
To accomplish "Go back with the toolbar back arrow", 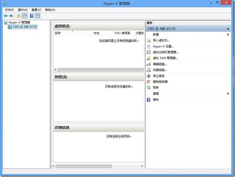I will 5,16.
